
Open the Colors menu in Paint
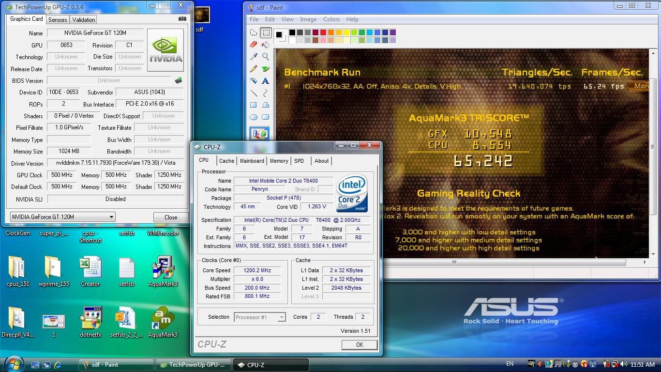point(331,19)
